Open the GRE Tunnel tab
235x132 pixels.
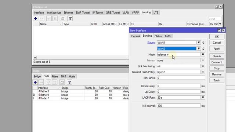tap(113, 13)
